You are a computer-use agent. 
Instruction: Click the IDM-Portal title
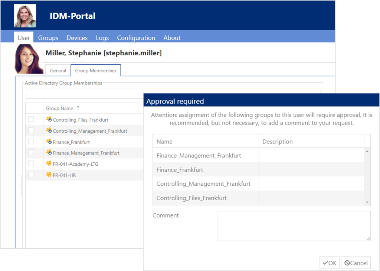72,16
